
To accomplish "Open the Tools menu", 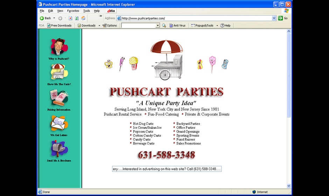I will click(86, 11).
